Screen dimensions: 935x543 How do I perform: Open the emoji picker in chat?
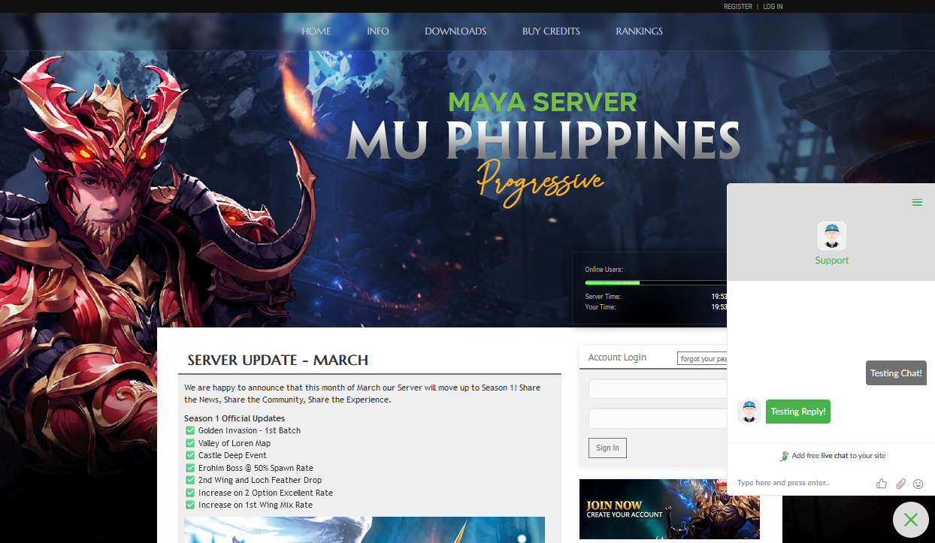pos(918,484)
